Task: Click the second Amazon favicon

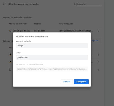Action: tap(10, 62)
